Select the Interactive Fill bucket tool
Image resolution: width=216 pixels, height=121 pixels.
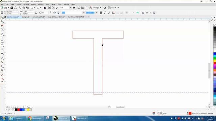[2, 79]
